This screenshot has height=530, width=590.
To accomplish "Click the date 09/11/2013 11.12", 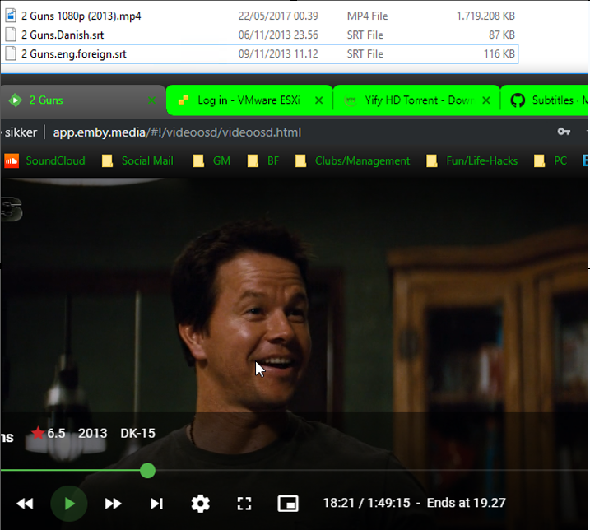I will pyautogui.click(x=278, y=53).
